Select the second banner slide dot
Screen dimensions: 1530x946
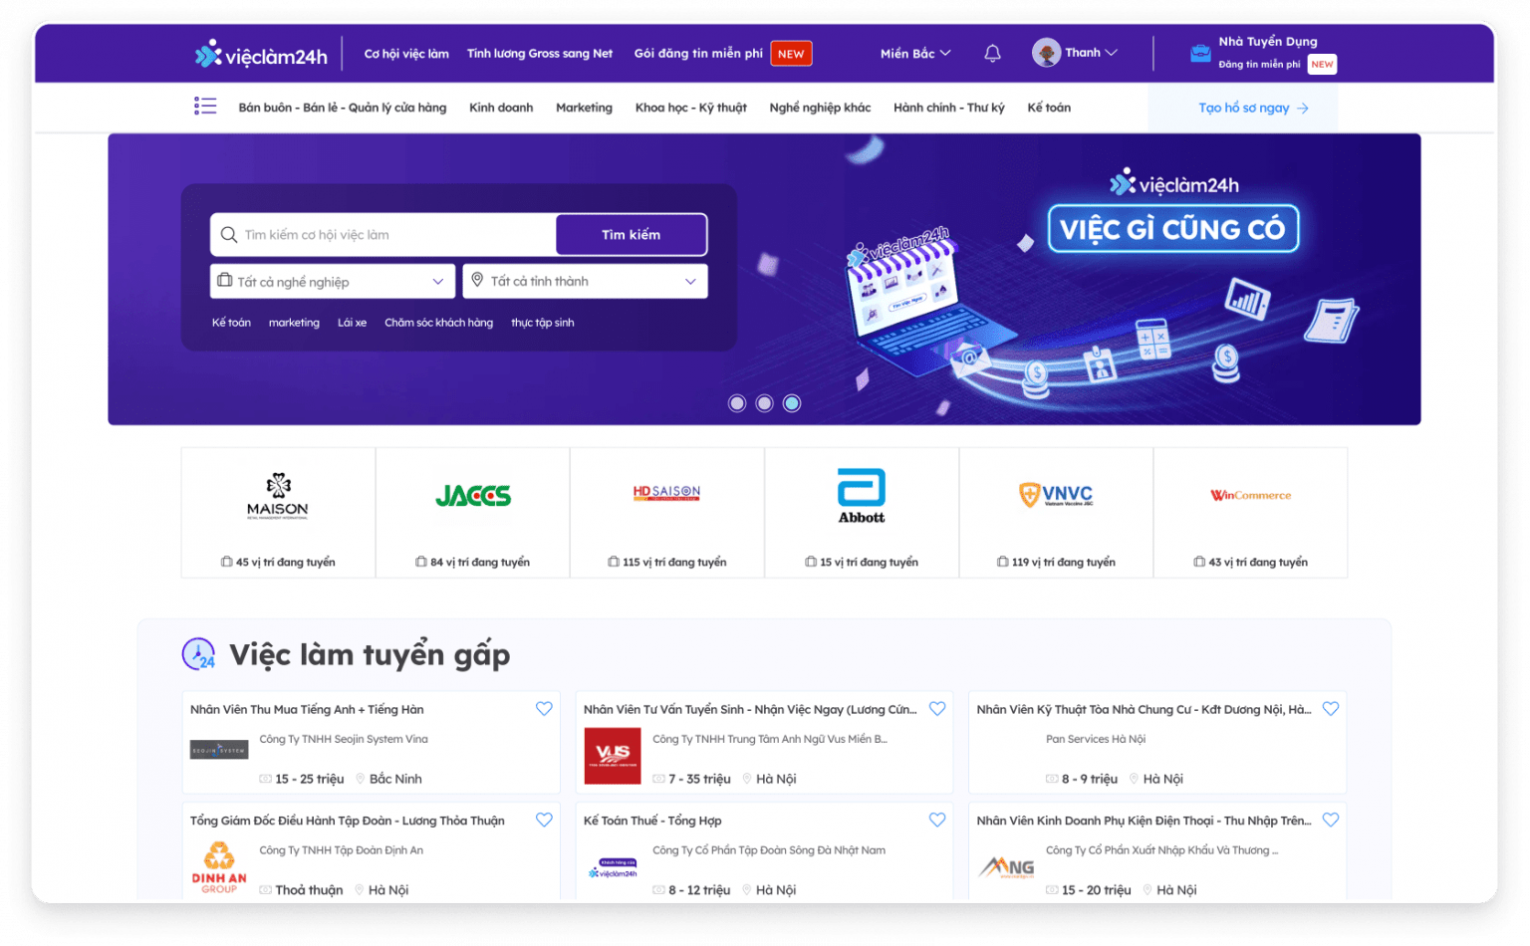(x=764, y=403)
